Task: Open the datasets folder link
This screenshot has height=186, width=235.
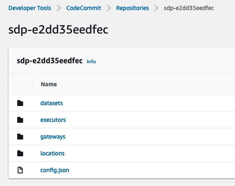Action: tap(52, 103)
